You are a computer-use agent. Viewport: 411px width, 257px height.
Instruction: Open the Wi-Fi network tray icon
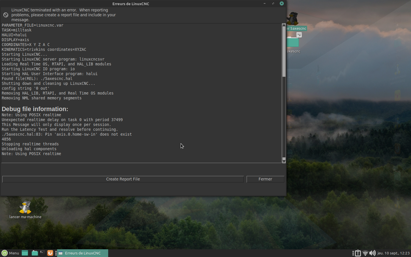[x=365, y=253]
